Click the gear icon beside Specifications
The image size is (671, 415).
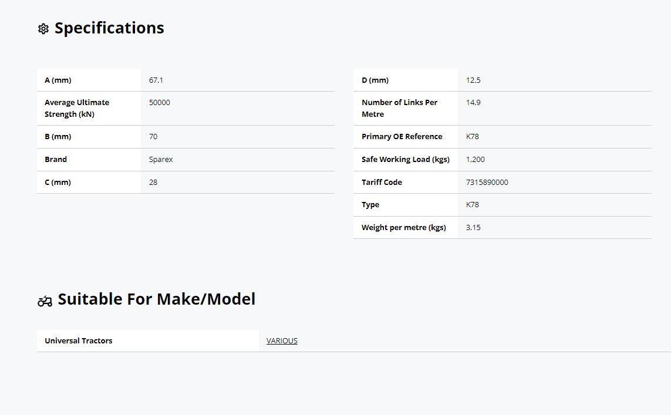[43, 29]
